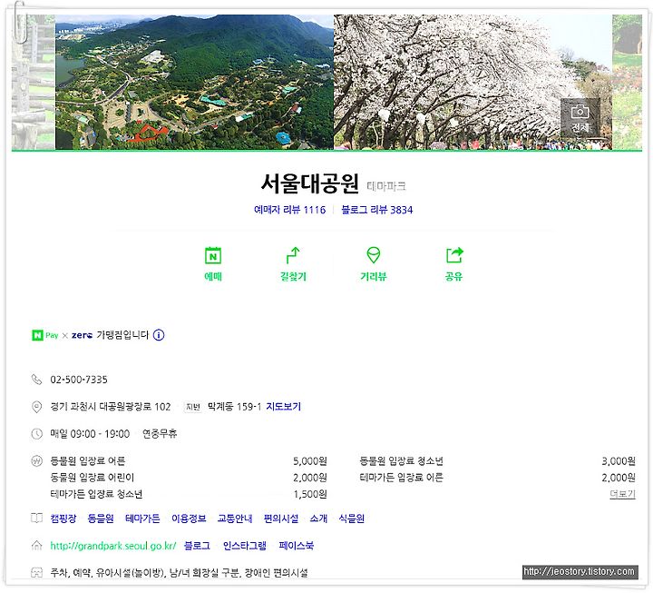
Task: Click the hours text 매일 09:00 - 19:00
Action: tap(90, 434)
